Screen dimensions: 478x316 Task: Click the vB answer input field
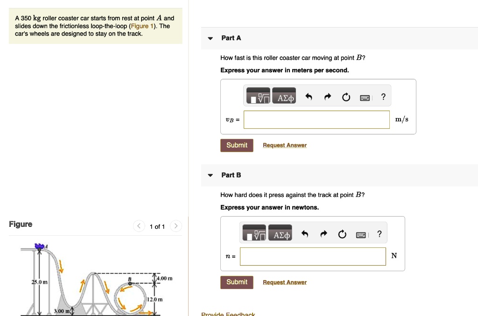tap(316, 119)
